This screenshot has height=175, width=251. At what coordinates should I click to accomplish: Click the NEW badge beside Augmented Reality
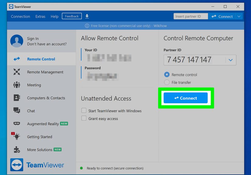coord(64,124)
